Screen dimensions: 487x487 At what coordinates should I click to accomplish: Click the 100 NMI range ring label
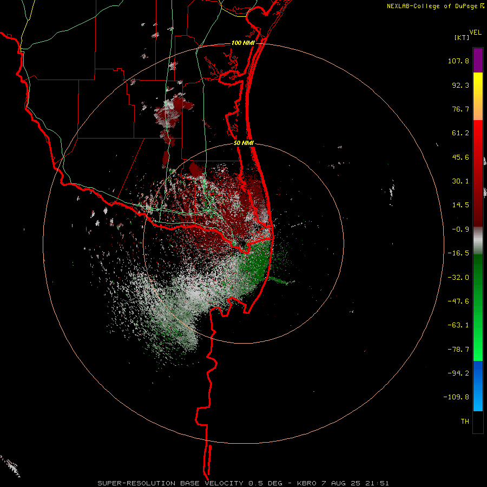pos(243,43)
